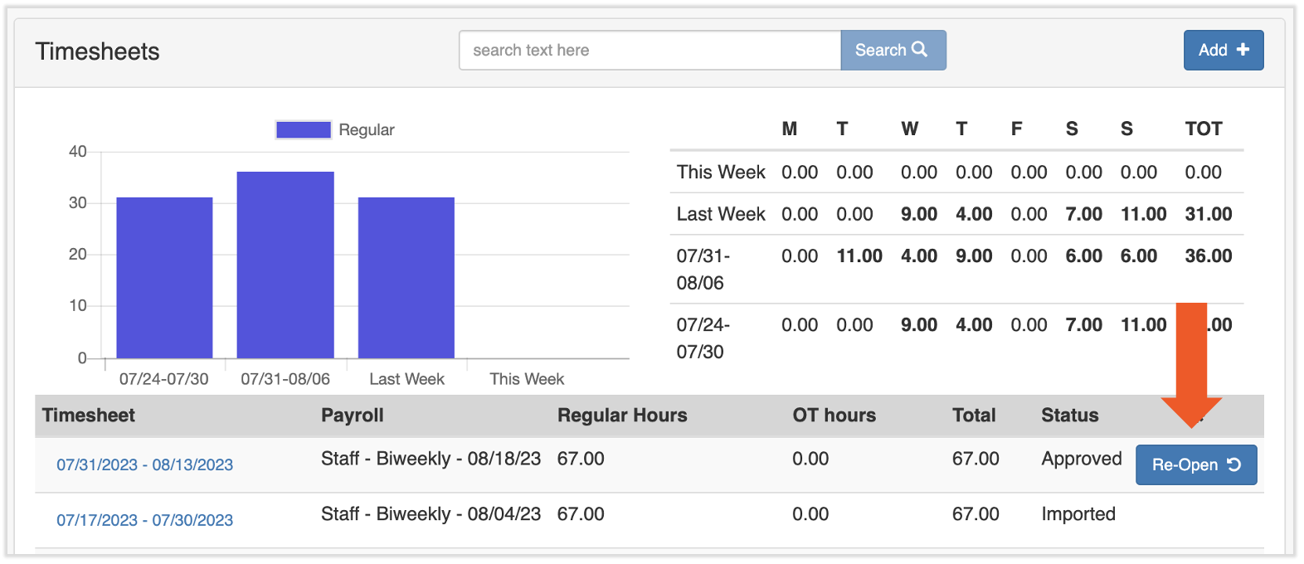Select Last Week total 31.00 cell
This screenshot has width=1304, height=564.
pyautogui.click(x=1208, y=214)
